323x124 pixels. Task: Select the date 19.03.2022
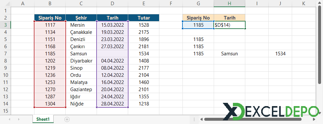[112, 32]
